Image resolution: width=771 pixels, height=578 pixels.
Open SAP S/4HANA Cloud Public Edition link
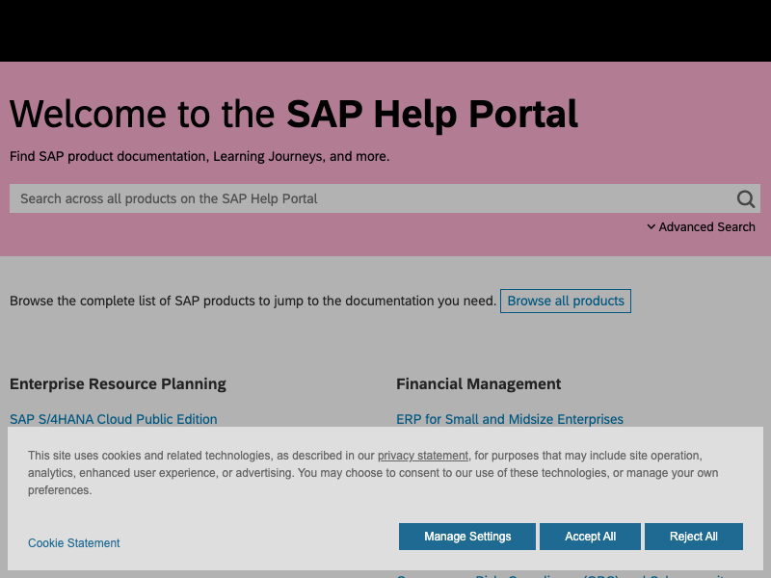point(114,419)
